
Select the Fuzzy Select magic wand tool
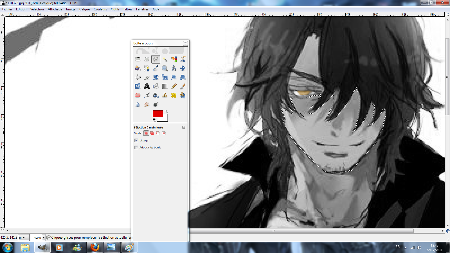tap(165, 59)
